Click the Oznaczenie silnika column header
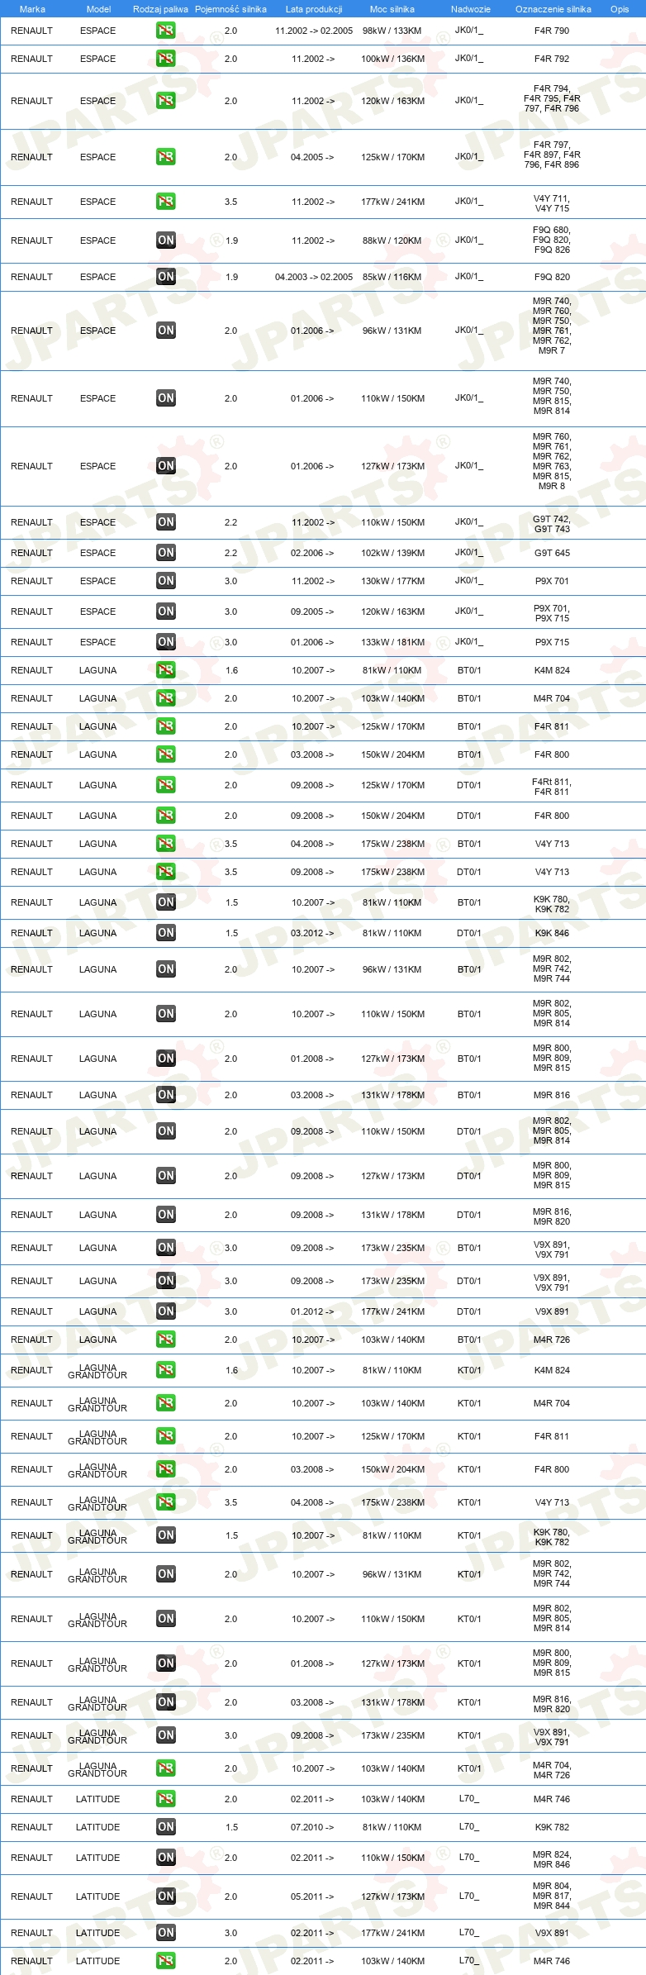The image size is (646, 1975). coord(553,9)
